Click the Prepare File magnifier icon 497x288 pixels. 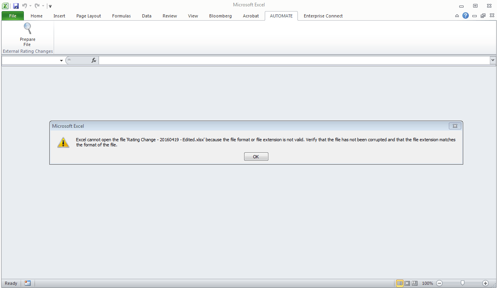point(27,29)
